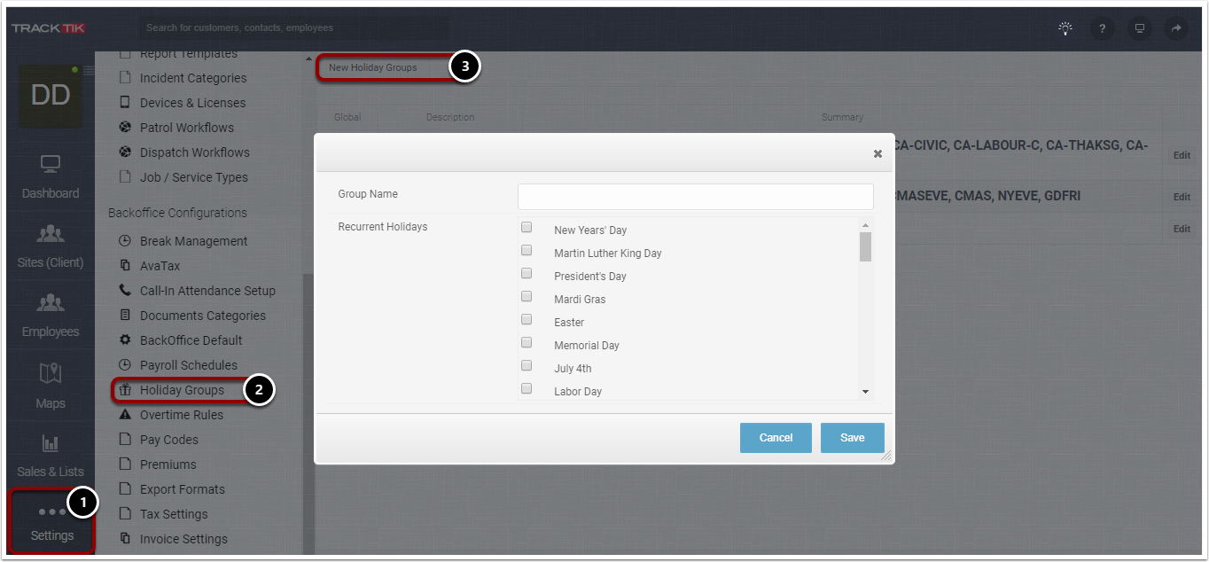
Task: Click the monitor icon in top bar
Action: [1140, 28]
